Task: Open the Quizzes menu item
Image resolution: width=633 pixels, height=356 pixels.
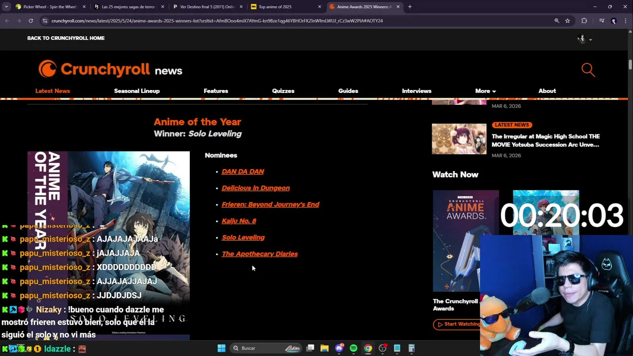Action: 283,91
